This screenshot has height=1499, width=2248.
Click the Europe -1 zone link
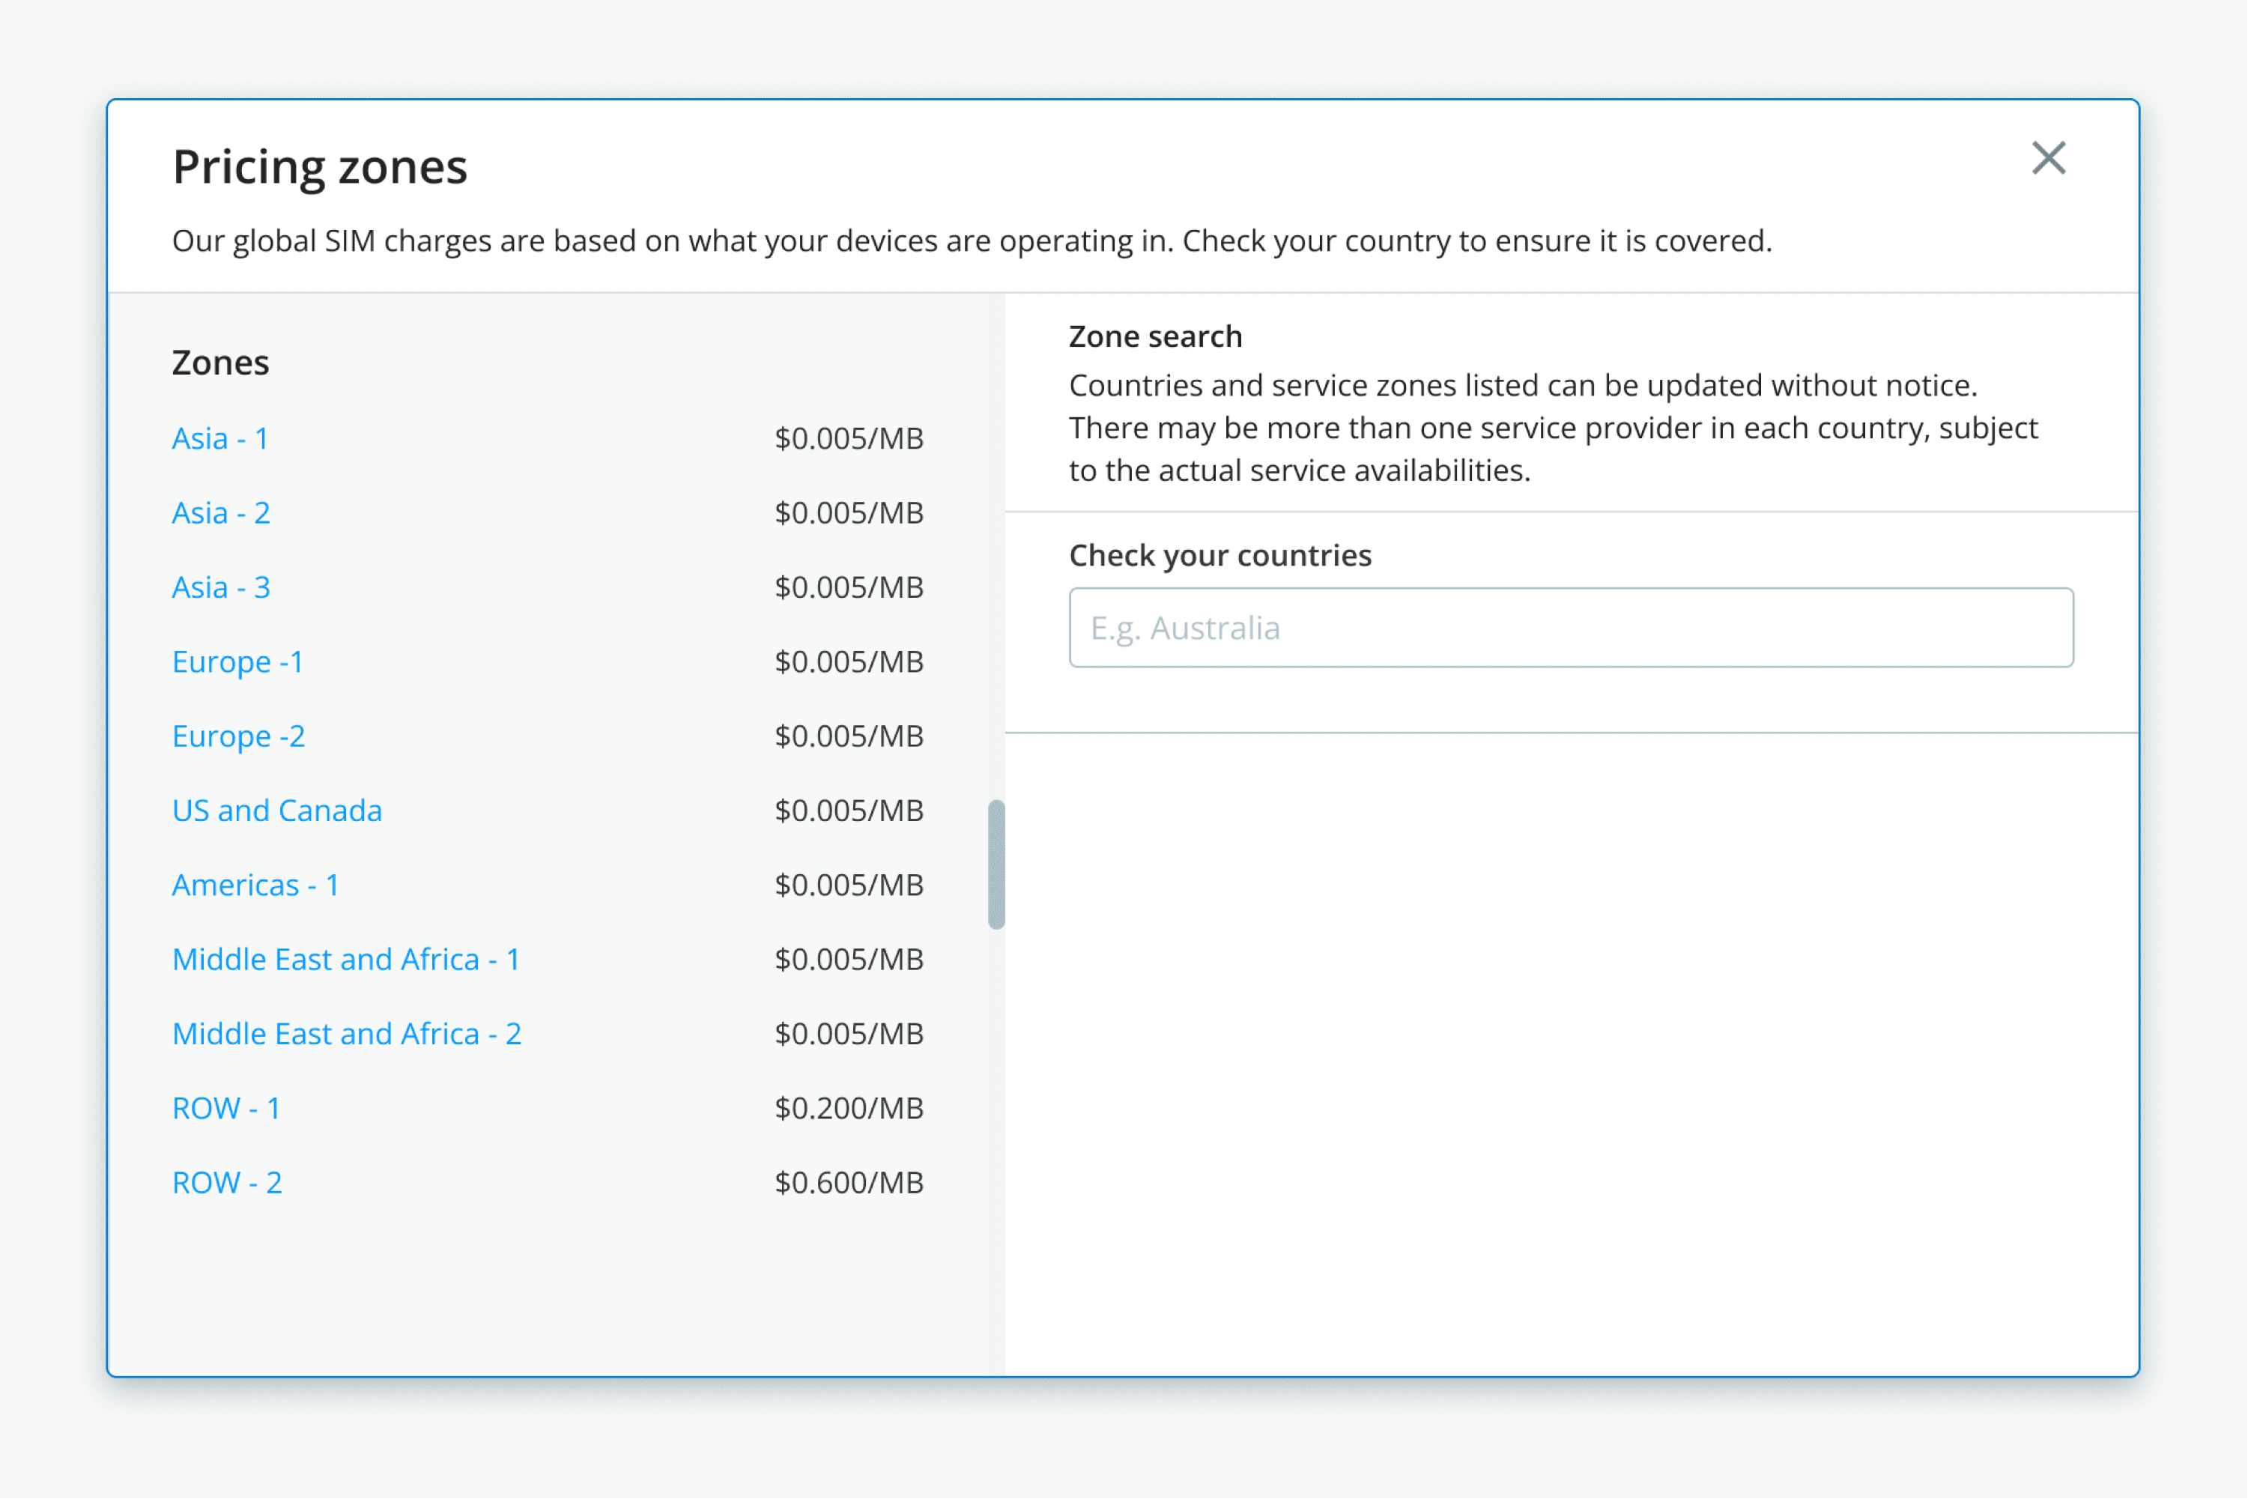pyautogui.click(x=237, y=661)
